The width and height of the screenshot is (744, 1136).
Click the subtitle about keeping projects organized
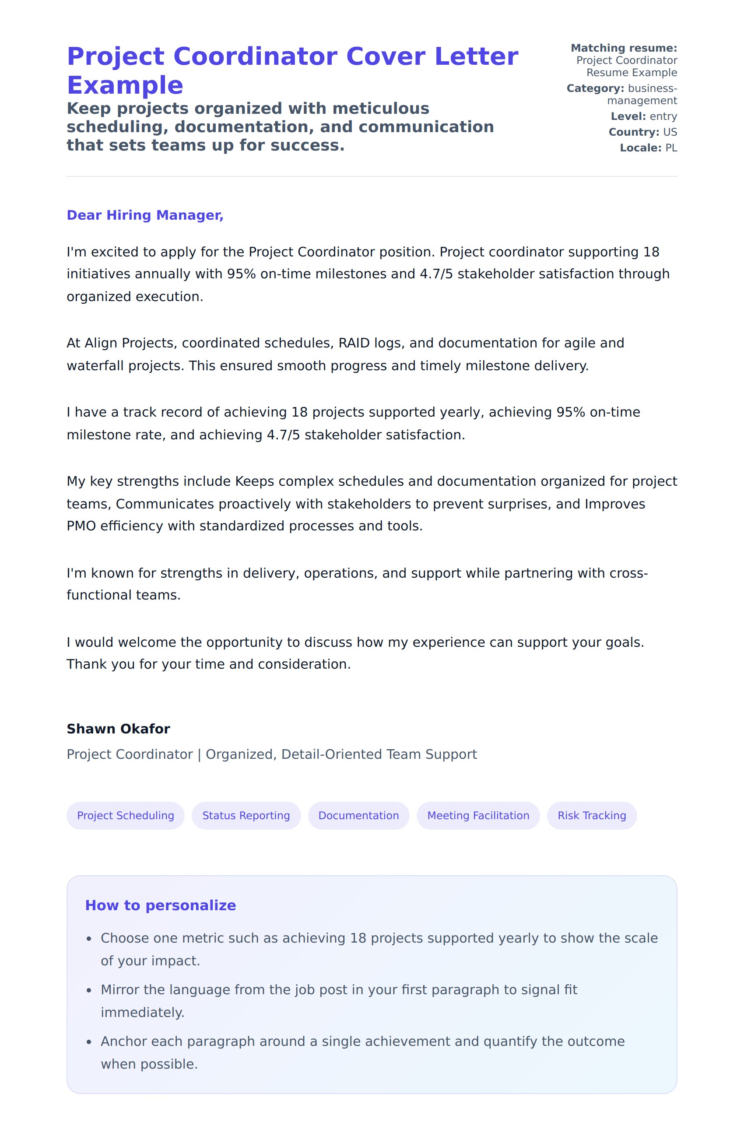point(280,126)
